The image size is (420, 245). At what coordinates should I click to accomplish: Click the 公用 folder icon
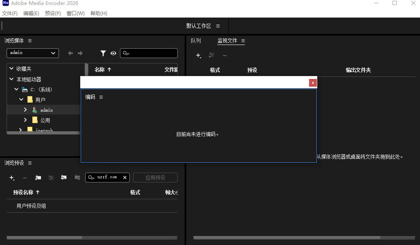(x=35, y=120)
